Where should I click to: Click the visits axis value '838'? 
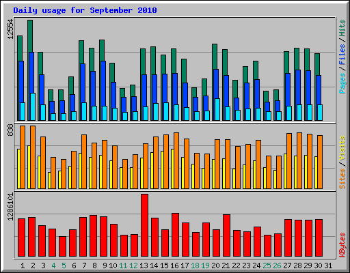tap(10, 130)
